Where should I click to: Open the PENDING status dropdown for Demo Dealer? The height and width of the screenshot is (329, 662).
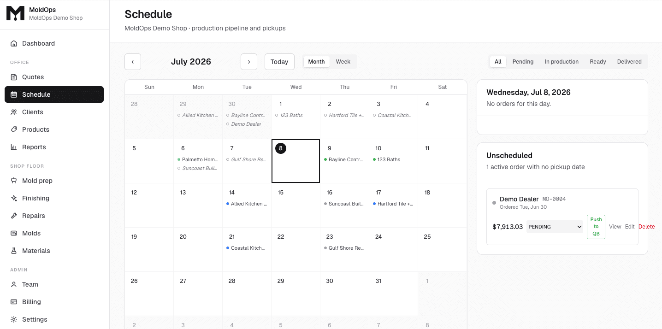click(555, 227)
